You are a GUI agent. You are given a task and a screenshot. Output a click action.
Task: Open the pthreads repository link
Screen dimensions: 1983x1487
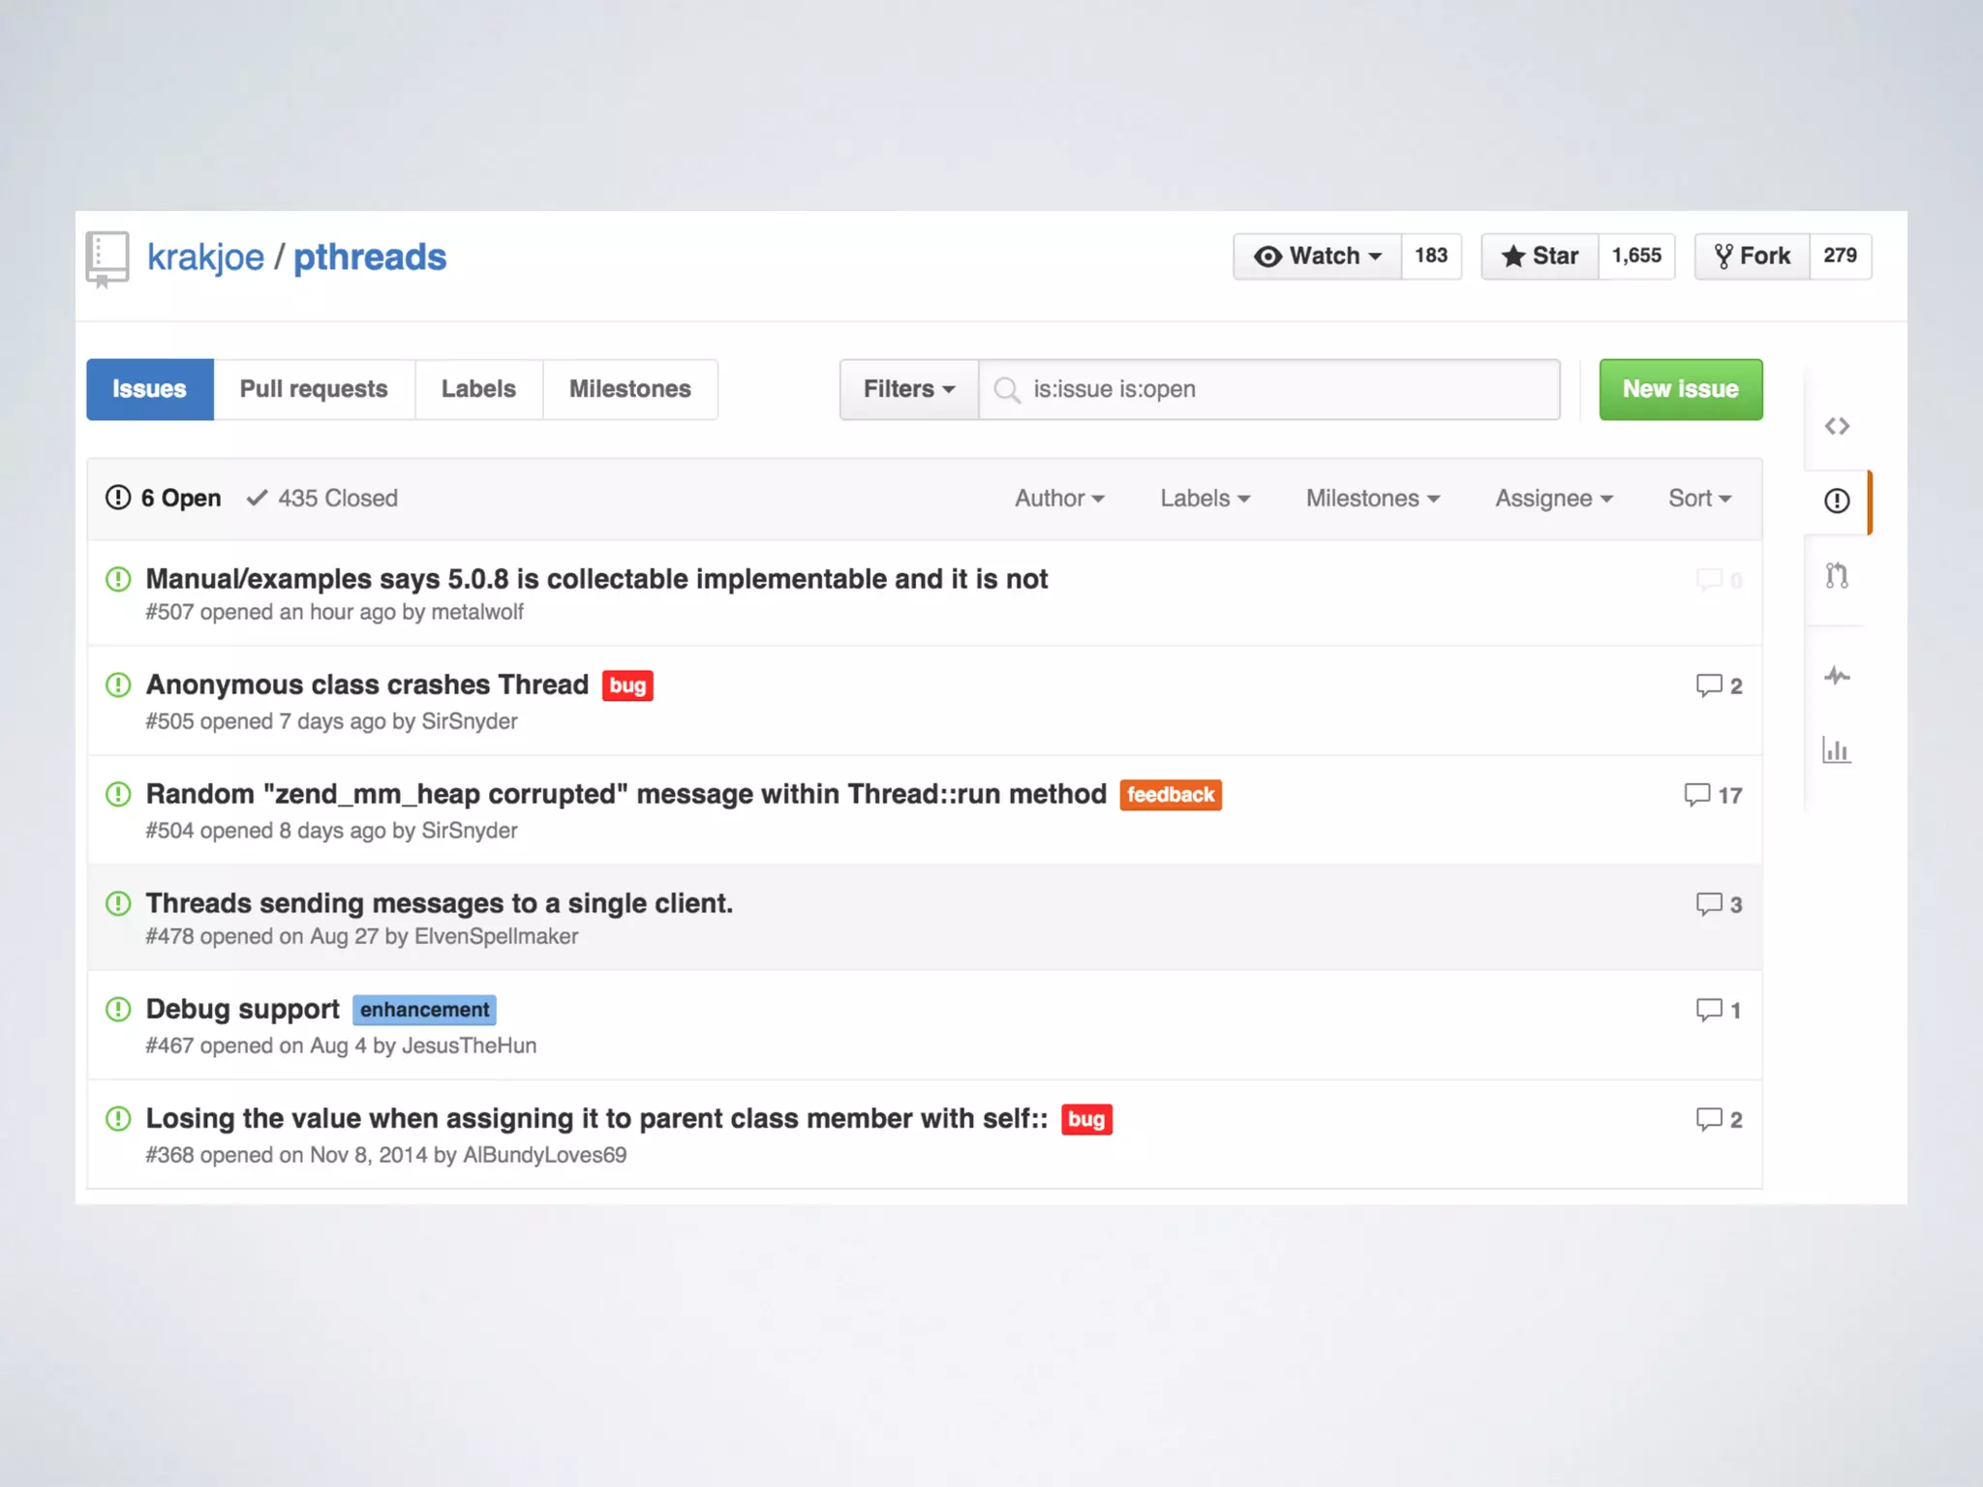370,258
